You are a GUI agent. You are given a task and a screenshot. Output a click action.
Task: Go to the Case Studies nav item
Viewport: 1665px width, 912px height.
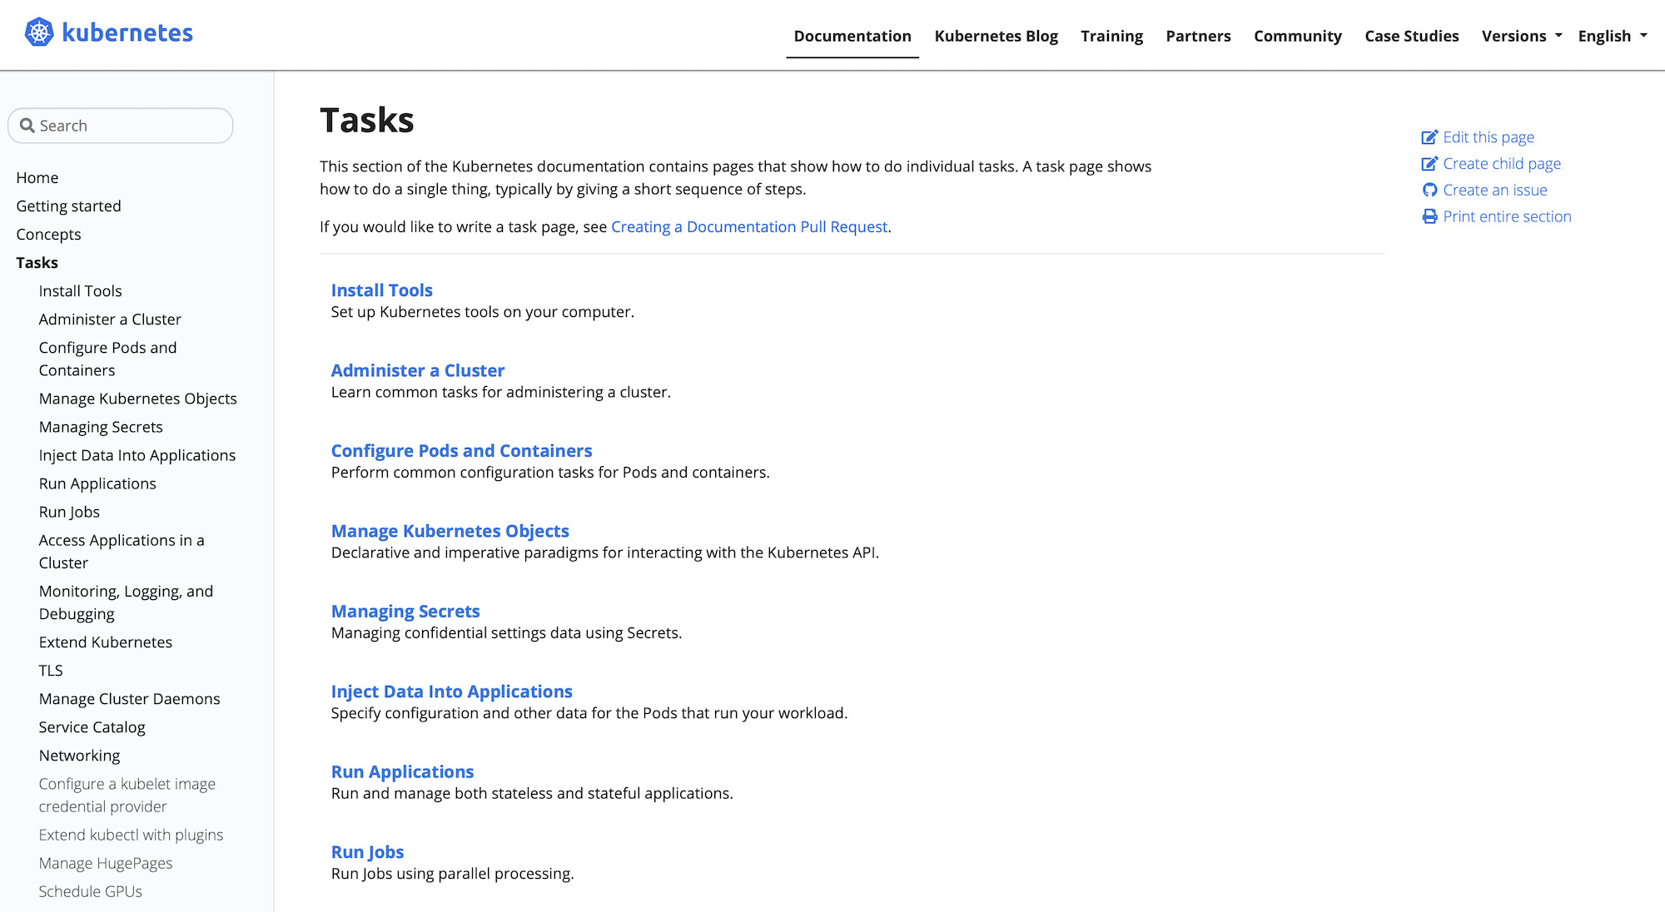(x=1411, y=36)
